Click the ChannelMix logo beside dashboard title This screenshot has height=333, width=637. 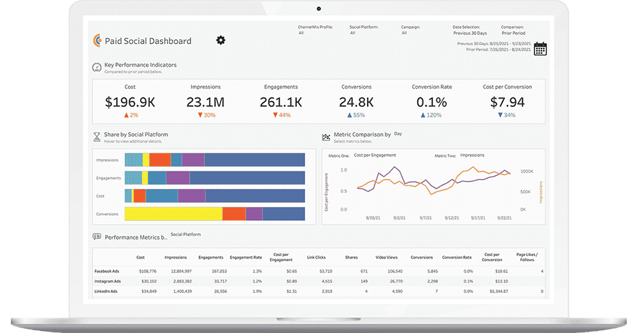[97, 41]
